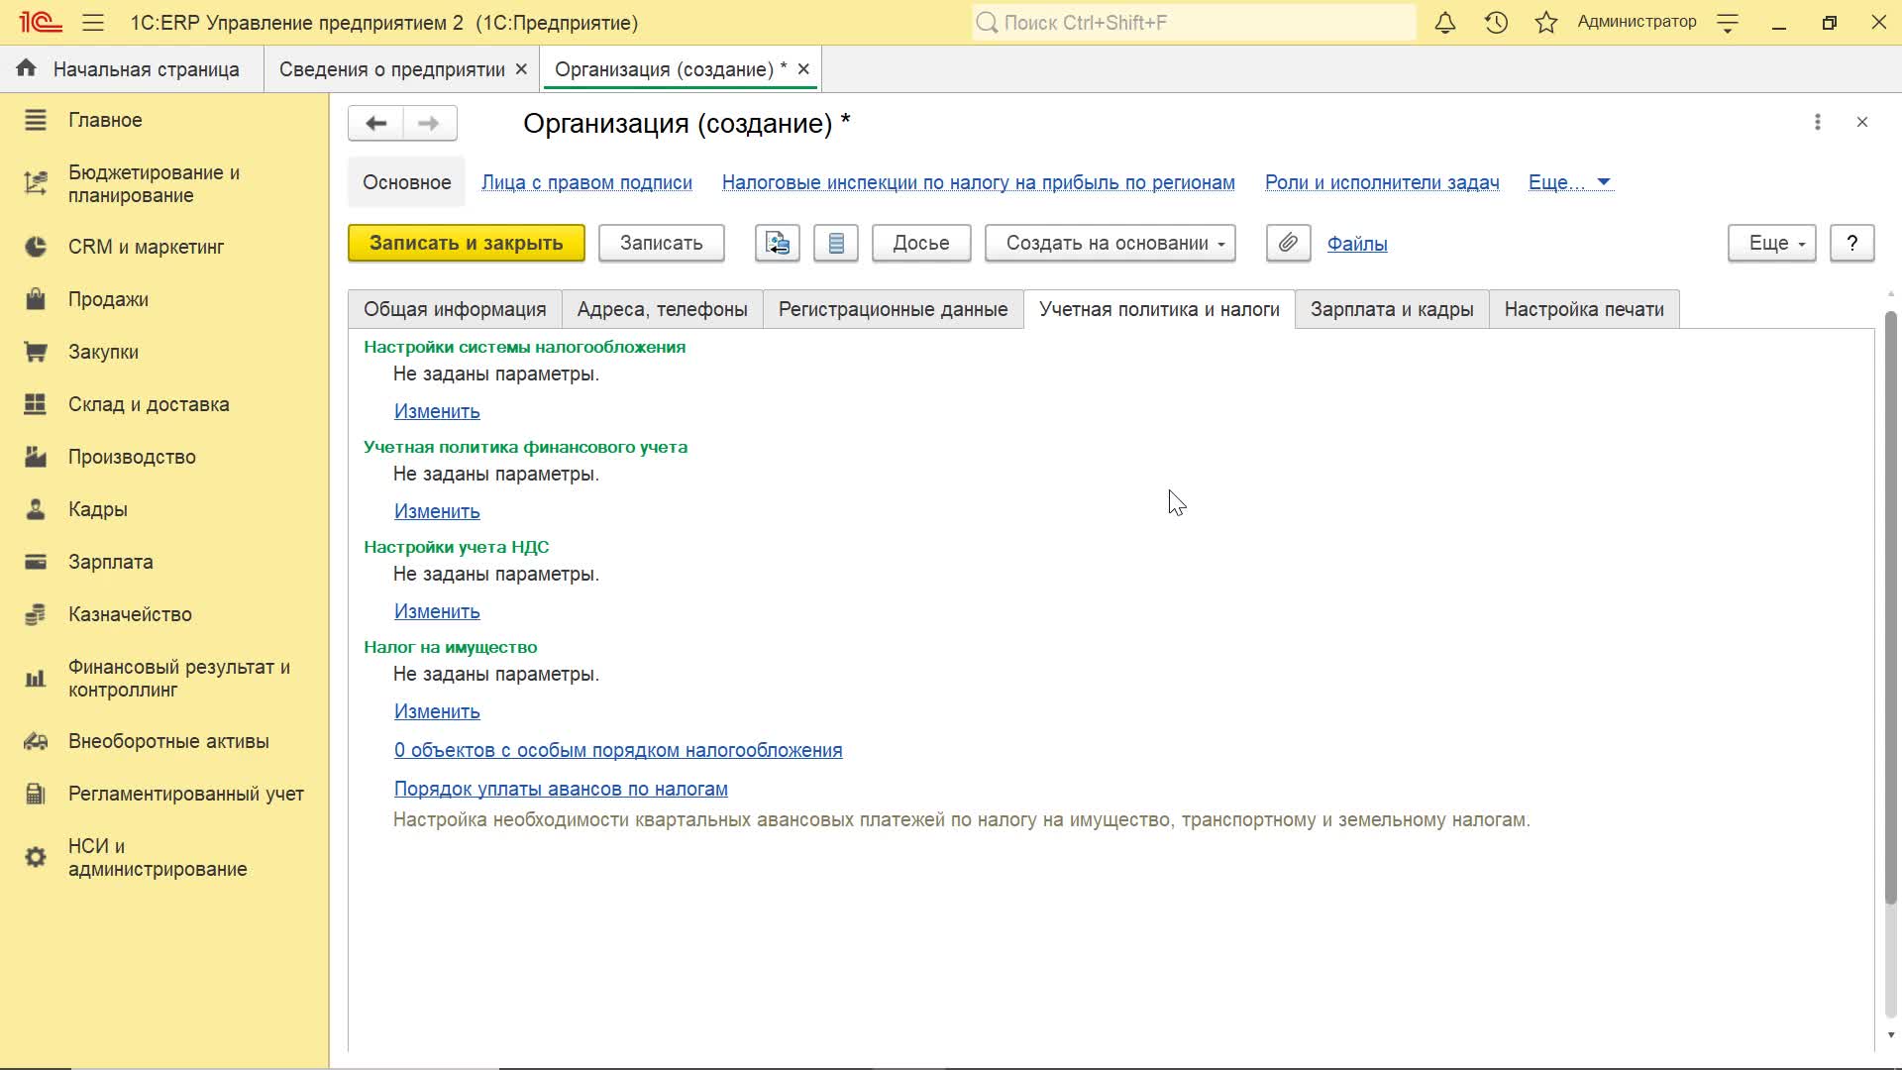Open the 1C main menu hamburger icon
The image size is (1902, 1070).
(93, 22)
